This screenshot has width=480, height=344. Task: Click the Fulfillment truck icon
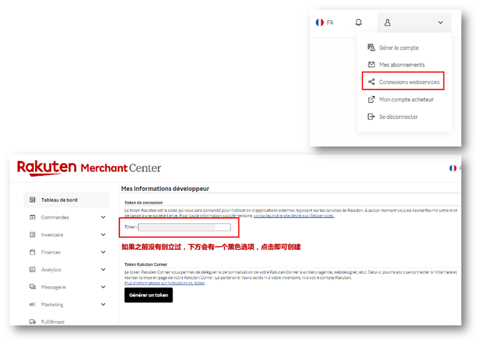tap(32, 322)
